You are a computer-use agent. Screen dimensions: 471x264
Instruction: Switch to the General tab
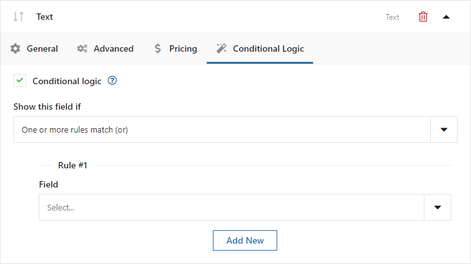tap(34, 48)
